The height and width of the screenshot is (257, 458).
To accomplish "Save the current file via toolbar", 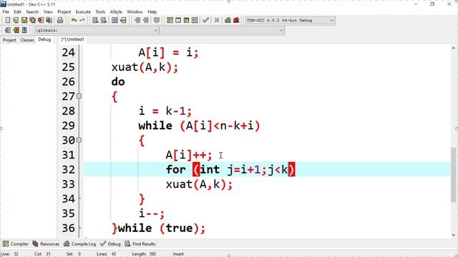I will click(24, 20).
